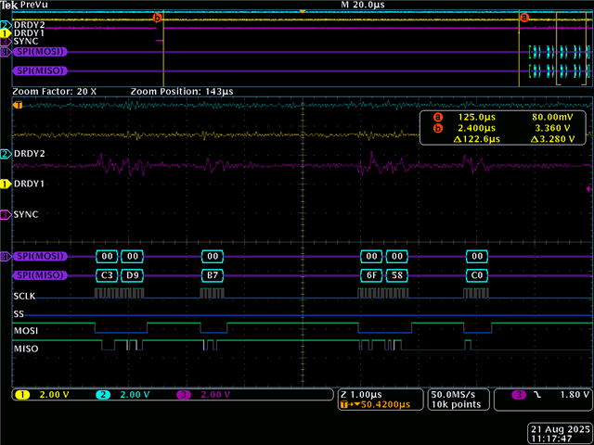Click the time '11:17:47'
The image size is (594, 445).
point(551,439)
